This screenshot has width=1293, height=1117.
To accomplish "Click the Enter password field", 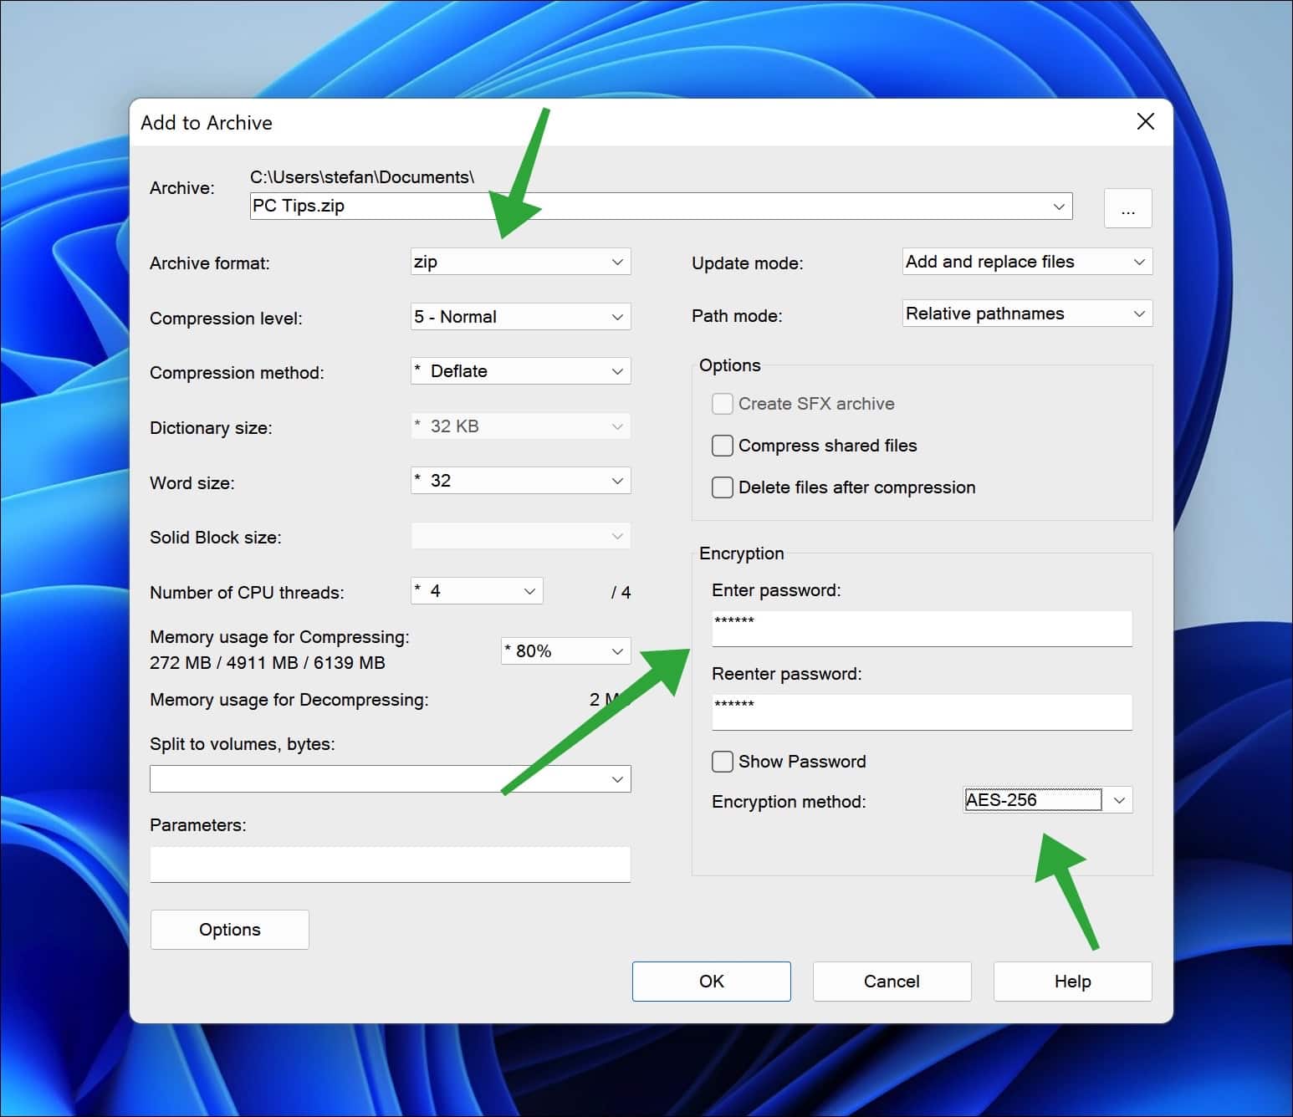I will 920,628.
